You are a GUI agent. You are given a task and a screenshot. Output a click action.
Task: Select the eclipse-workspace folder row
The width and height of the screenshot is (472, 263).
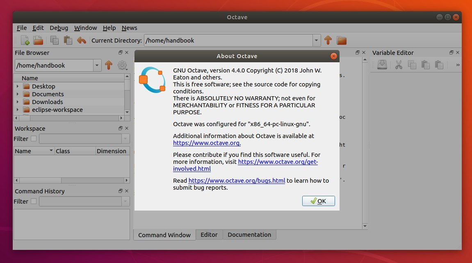click(x=69, y=110)
